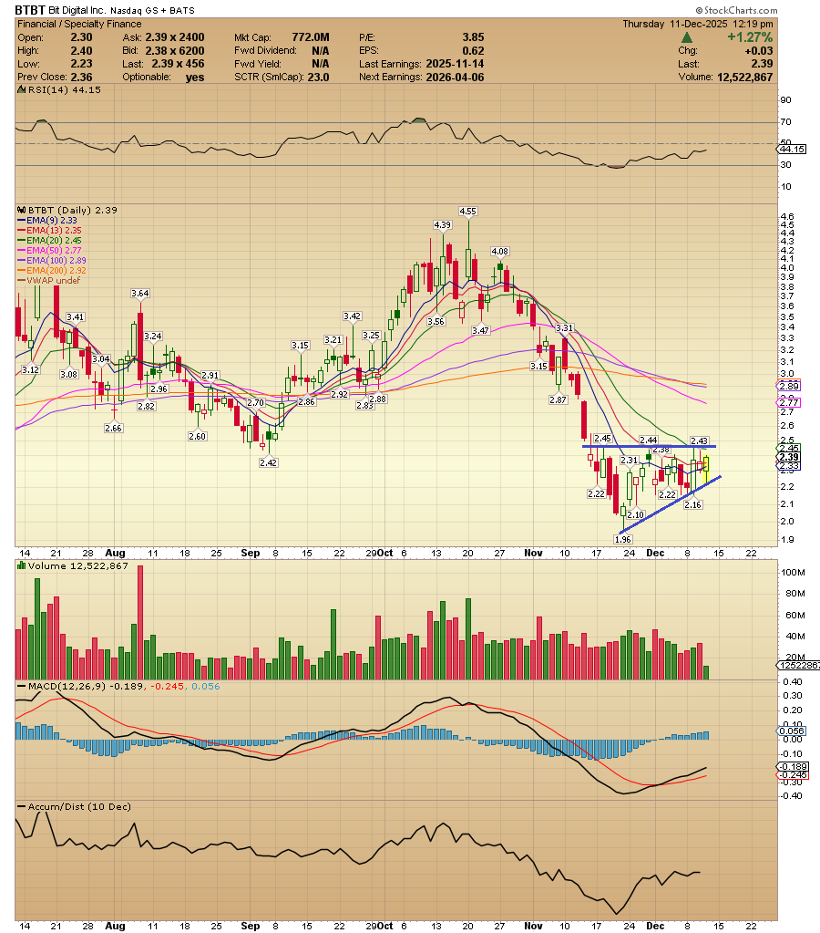The width and height of the screenshot is (820, 933).
Task: Click the 3.64 August high label
Action: pos(140,294)
